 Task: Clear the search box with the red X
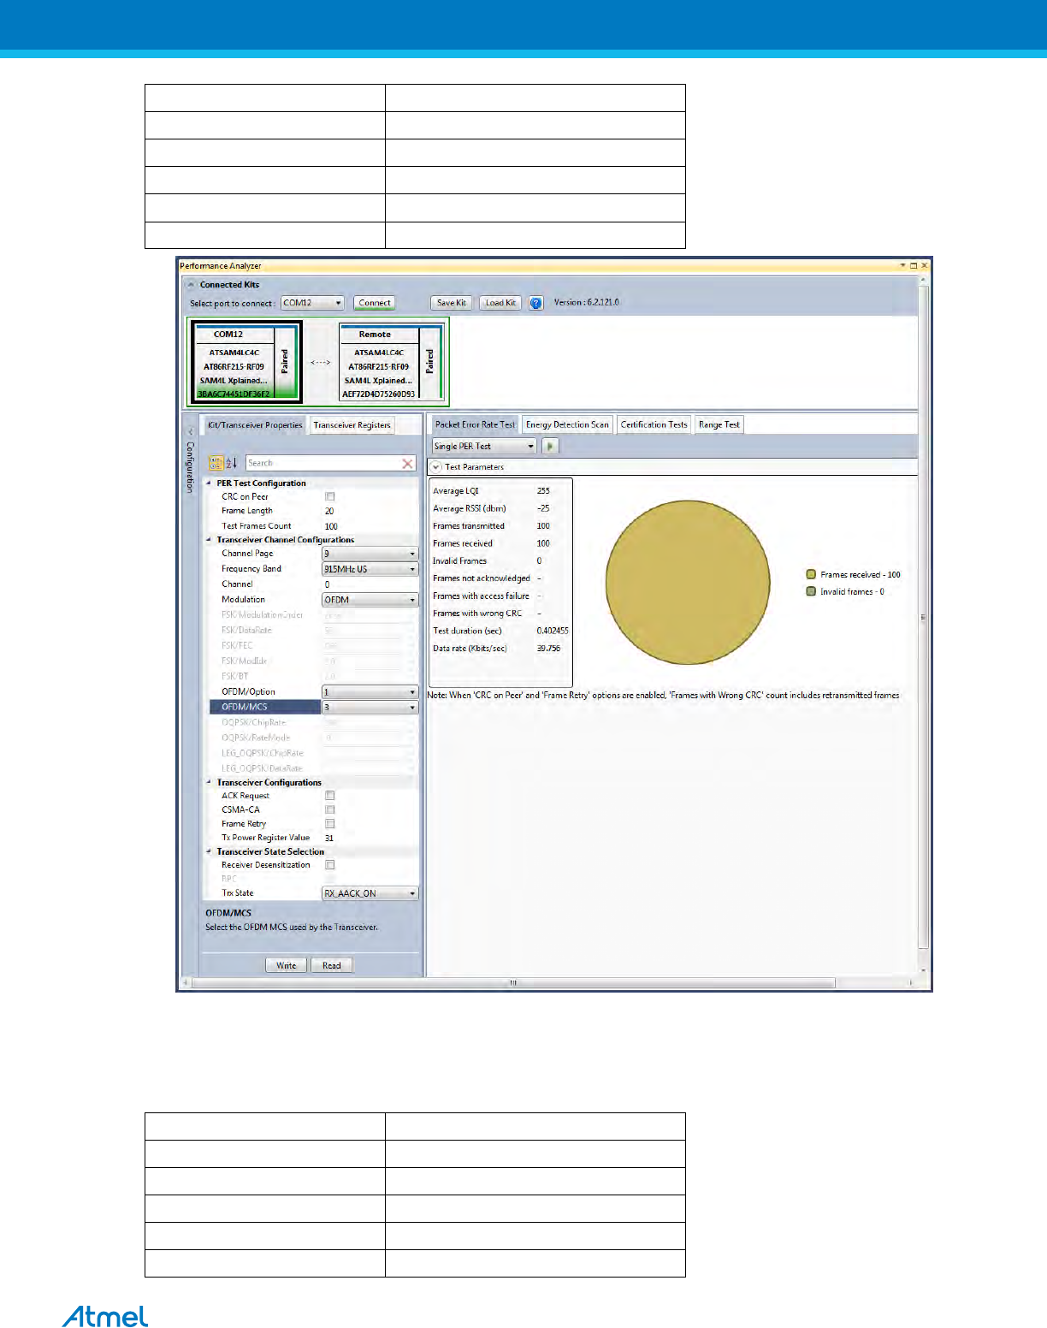coord(407,463)
